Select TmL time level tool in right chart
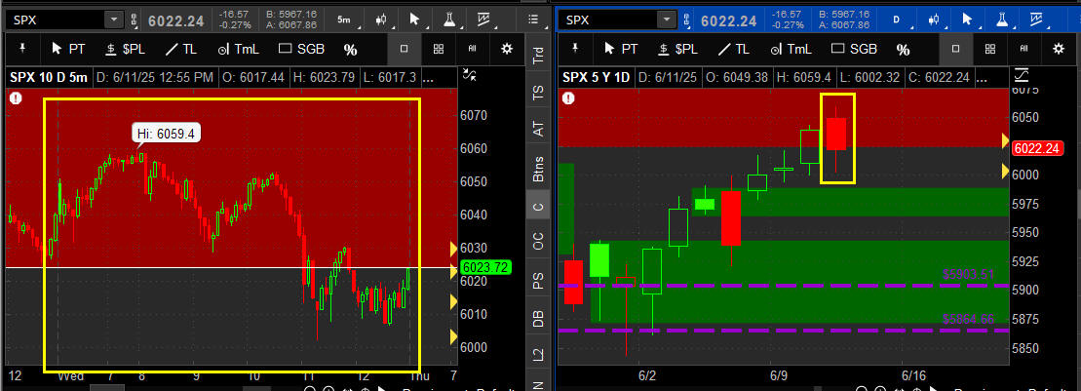 pyautogui.click(x=790, y=49)
